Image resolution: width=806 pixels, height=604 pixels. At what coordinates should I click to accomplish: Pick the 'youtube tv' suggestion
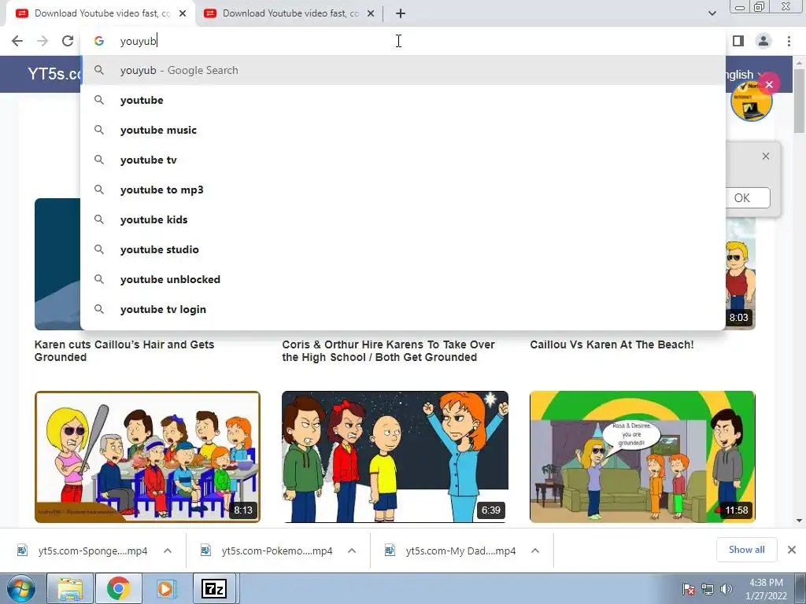tap(402, 160)
